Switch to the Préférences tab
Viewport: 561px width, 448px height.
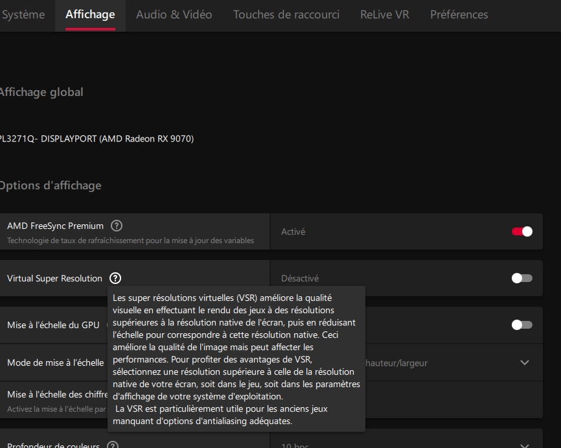459,15
